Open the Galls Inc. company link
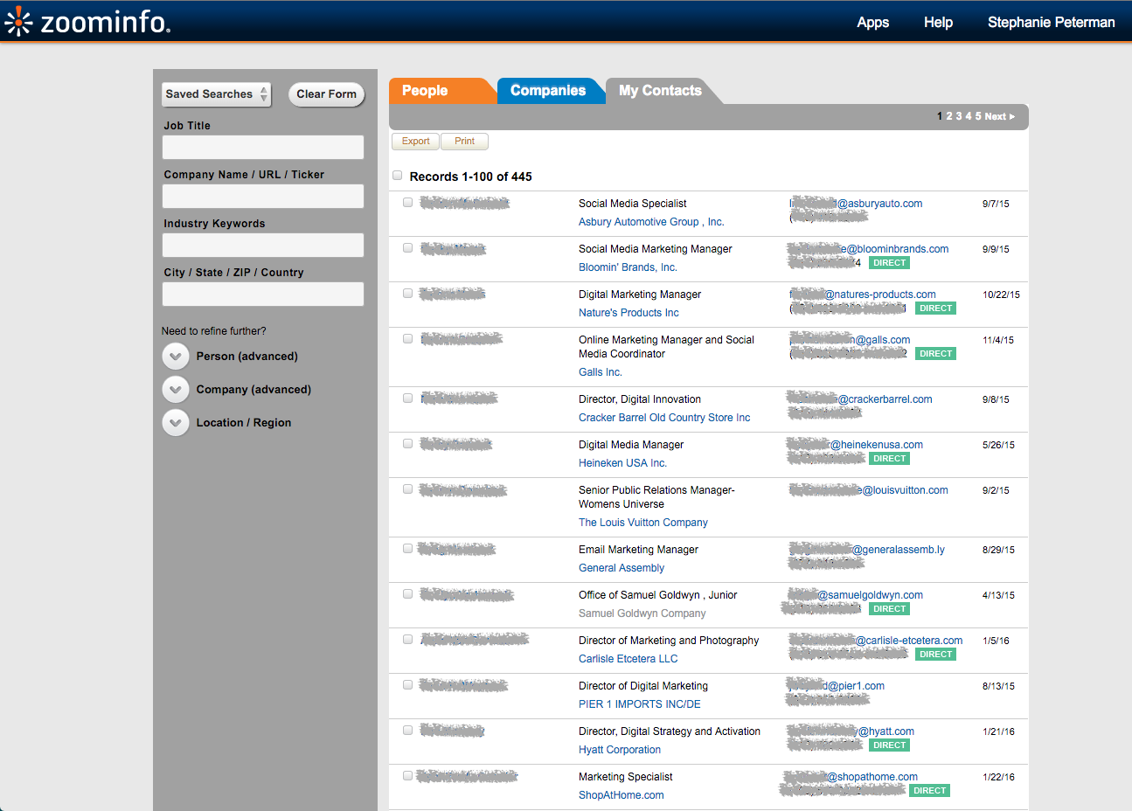This screenshot has width=1132, height=811. point(601,372)
